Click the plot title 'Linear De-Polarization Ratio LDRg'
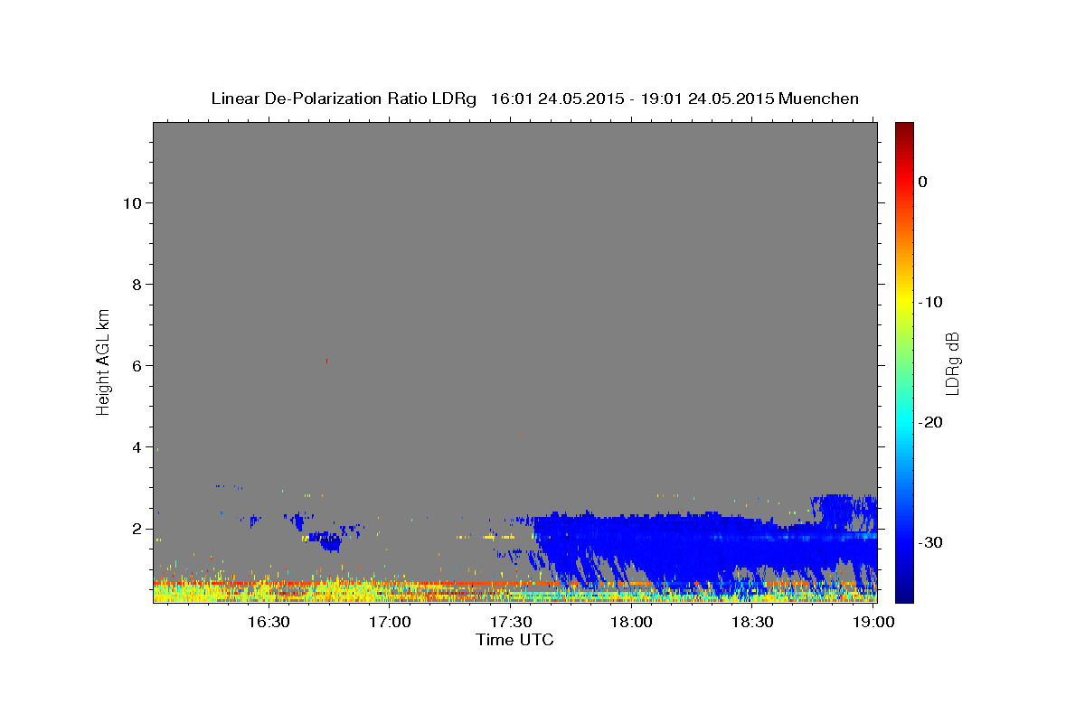1085x723 pixels. [x=343, y=99]
